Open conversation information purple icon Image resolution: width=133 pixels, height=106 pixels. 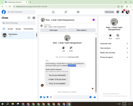pyautogui.click(x=94, y=20)
